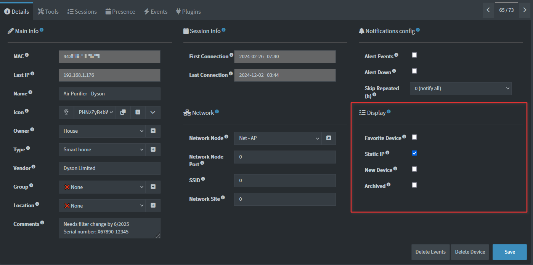Viewport: 533px width, 265px height.
Task: Copy the device icon code
Action: 123,112
